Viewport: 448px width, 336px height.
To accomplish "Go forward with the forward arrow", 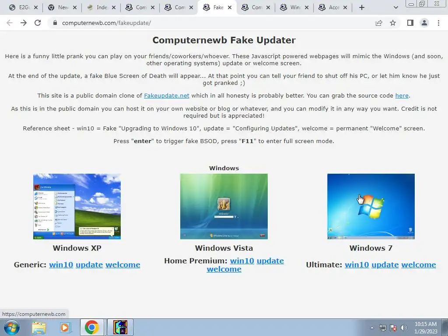I will click(x=24, y=23).
